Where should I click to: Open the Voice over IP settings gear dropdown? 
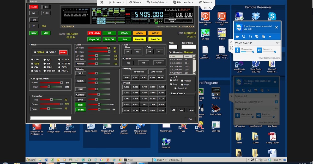[278, 43]
